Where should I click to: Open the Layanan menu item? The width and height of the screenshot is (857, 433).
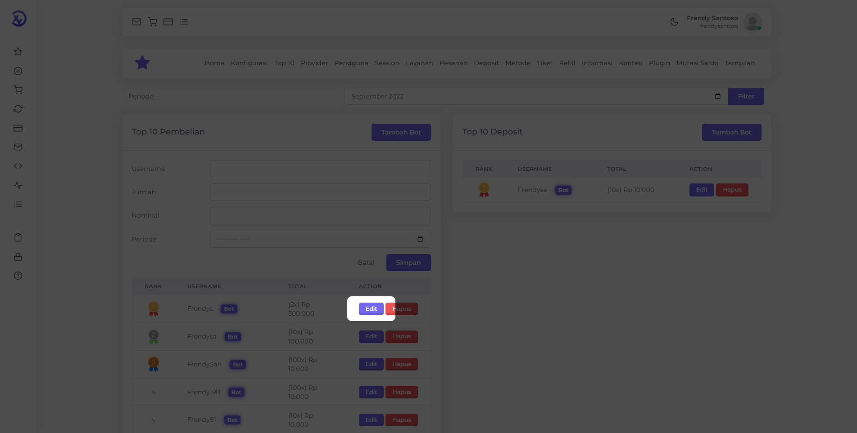[x=419, y=63]
